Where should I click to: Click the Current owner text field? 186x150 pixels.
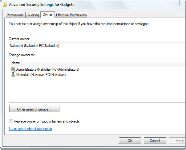(x=97, y=46)
